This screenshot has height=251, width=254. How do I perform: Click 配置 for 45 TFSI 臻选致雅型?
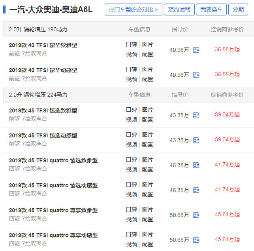click(x=147, y=120)
